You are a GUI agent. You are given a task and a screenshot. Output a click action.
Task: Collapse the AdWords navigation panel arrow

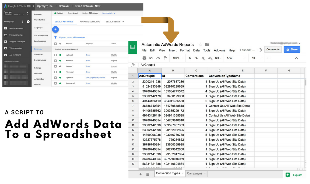33,6
